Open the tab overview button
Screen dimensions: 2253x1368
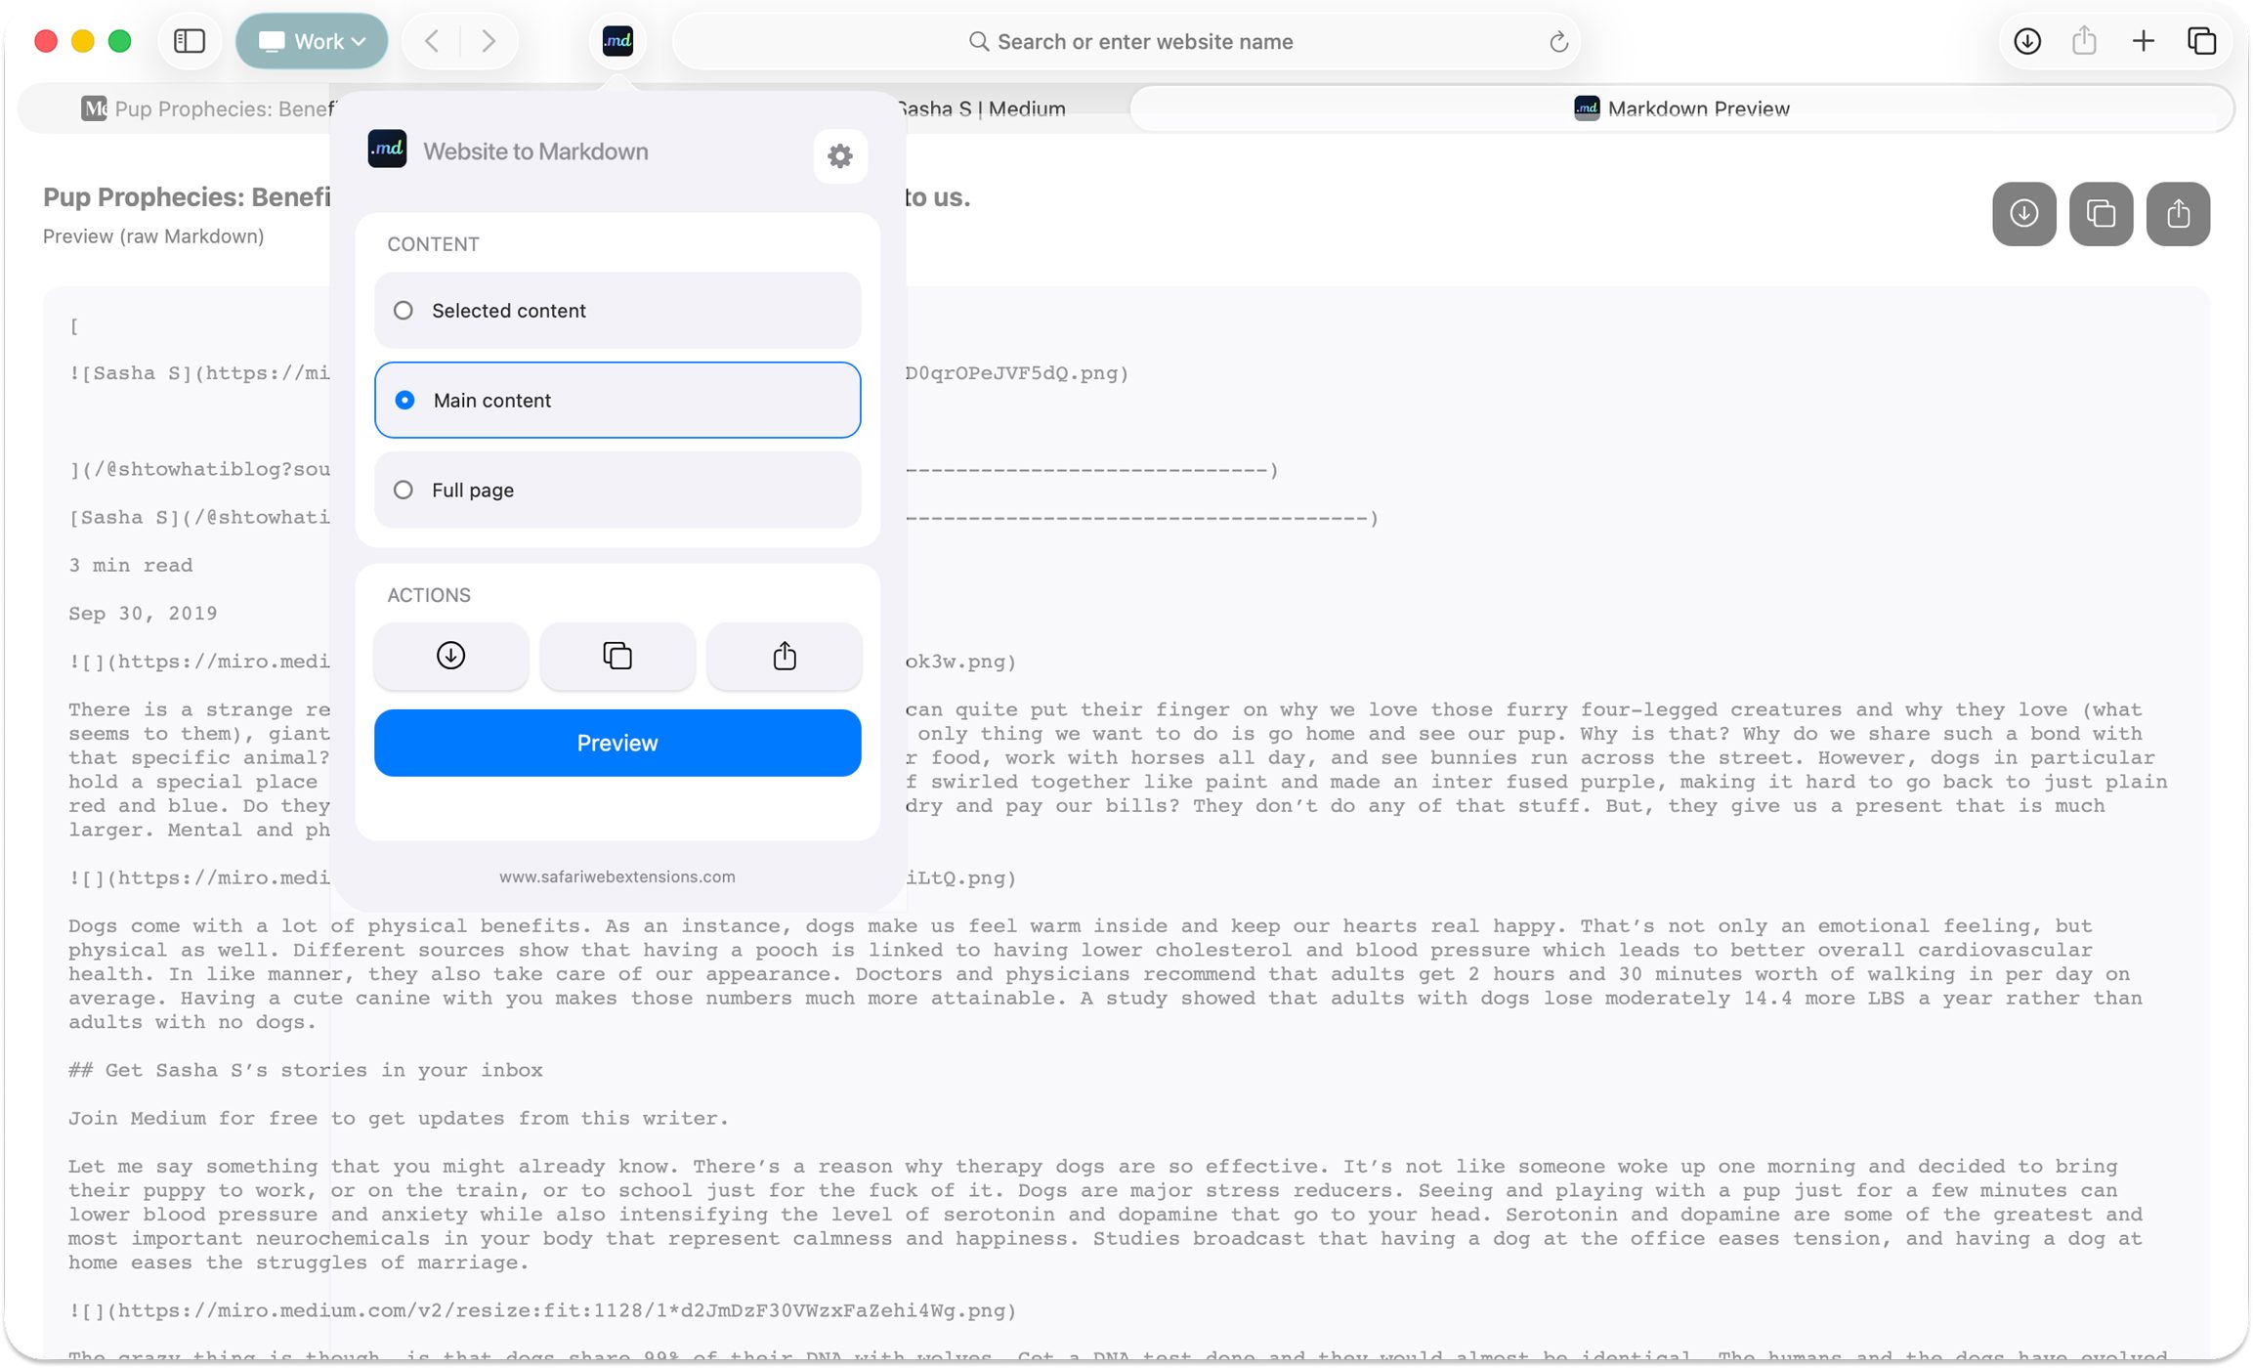tap(2201, 41)
